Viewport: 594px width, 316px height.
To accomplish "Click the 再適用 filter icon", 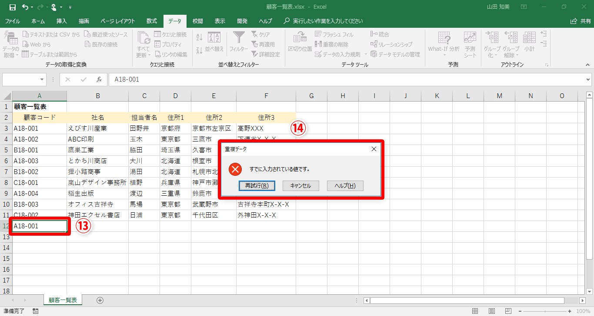I will pos(263,44).
